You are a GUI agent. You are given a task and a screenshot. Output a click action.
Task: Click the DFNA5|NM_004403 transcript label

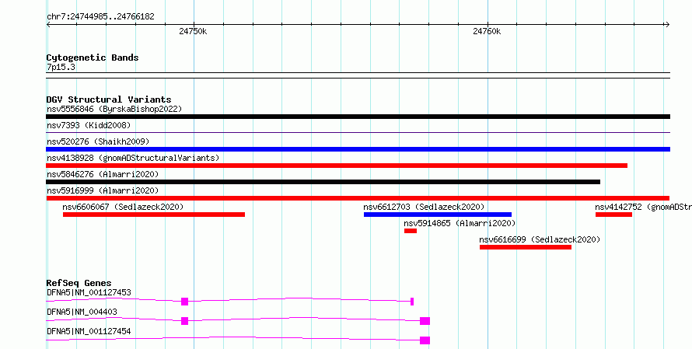click(x=82, y=312)
